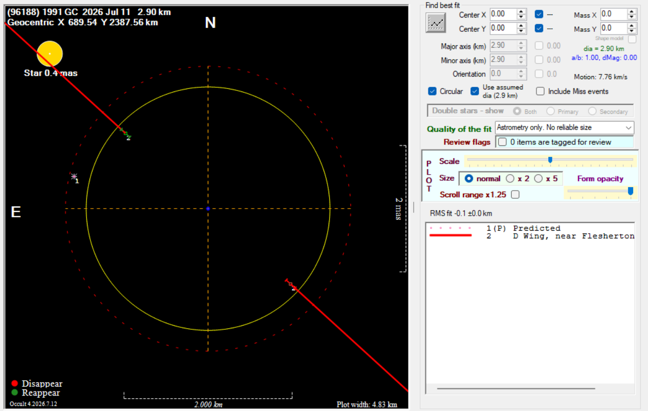Decrease Mass Y with the down arrow
This screenshot has height=411, width=648.
pos(632,31)
